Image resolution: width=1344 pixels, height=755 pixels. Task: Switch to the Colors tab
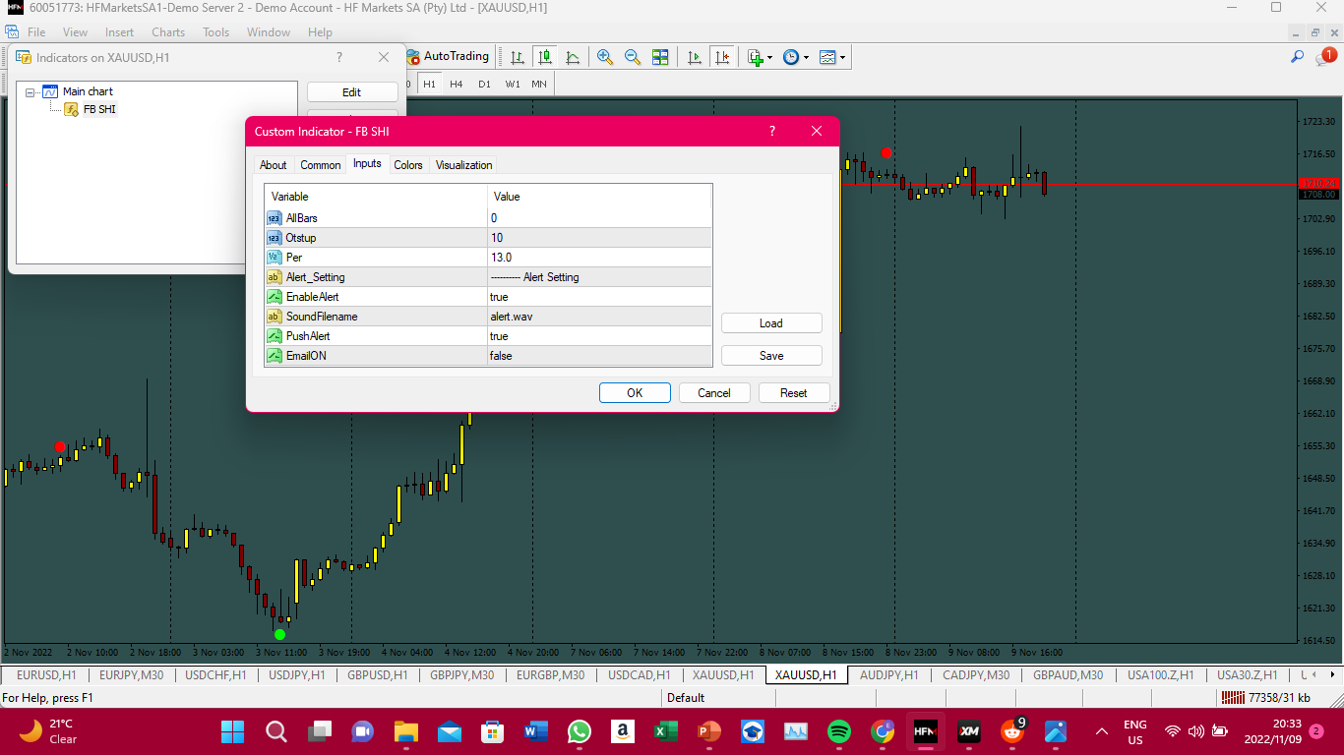click(408, 165)
